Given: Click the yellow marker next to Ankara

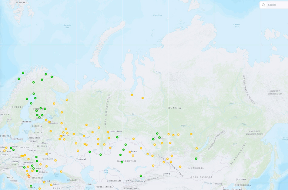Looking at the screenshot, I should [x=51, y=185].
